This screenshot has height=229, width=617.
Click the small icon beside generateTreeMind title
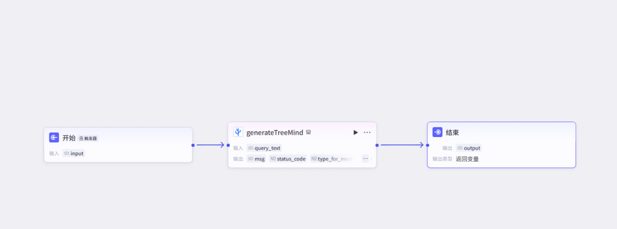(x=308, y=132)
